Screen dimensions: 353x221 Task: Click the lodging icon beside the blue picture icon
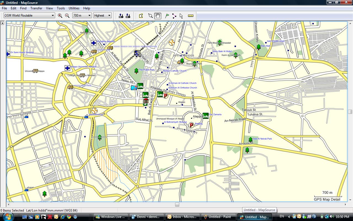click(x=140, y=86)
